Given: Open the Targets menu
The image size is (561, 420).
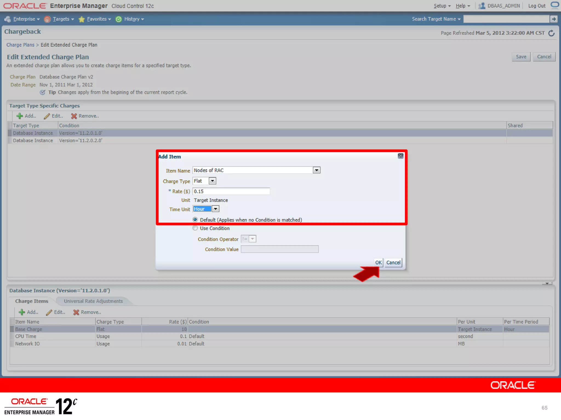Looking at the screenshot, I should click(61, 19).
